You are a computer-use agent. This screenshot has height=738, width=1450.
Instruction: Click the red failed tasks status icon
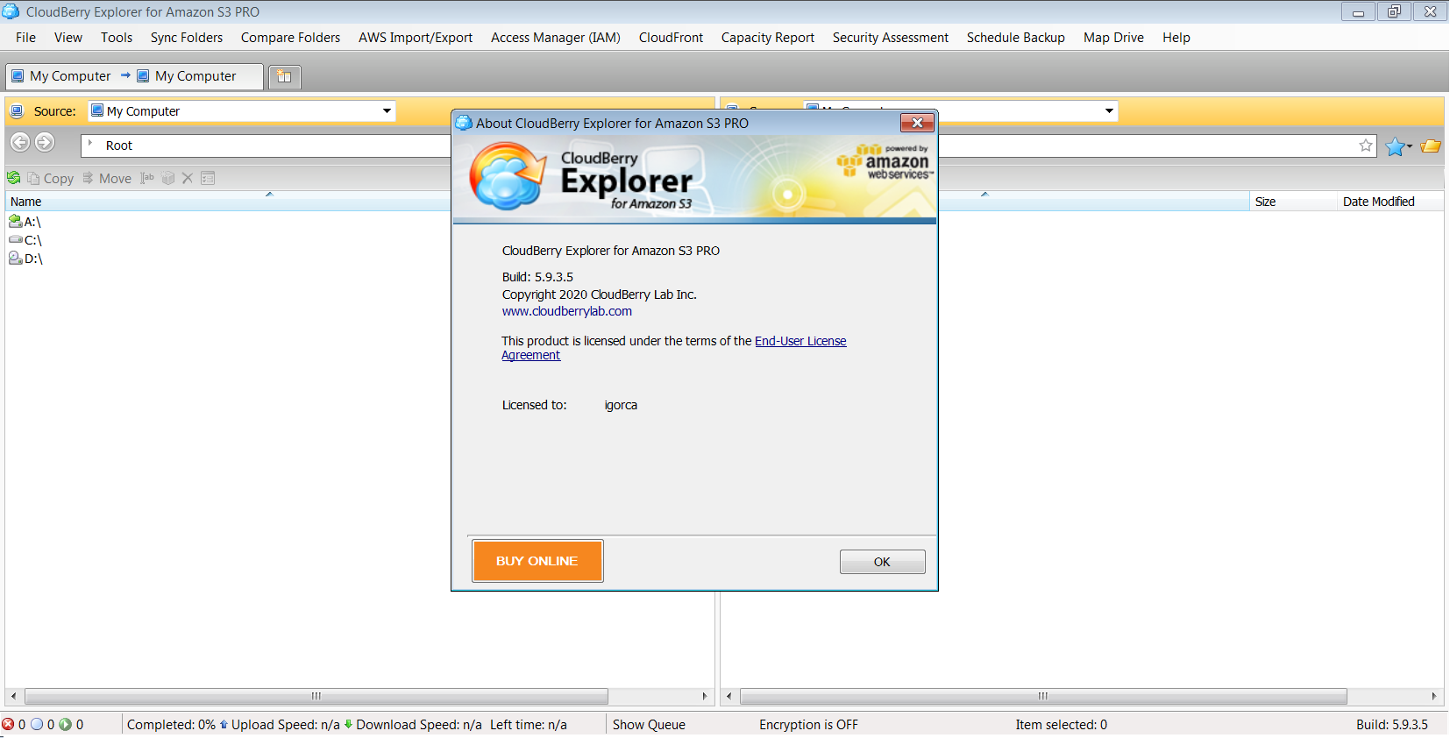click(8, 725)
